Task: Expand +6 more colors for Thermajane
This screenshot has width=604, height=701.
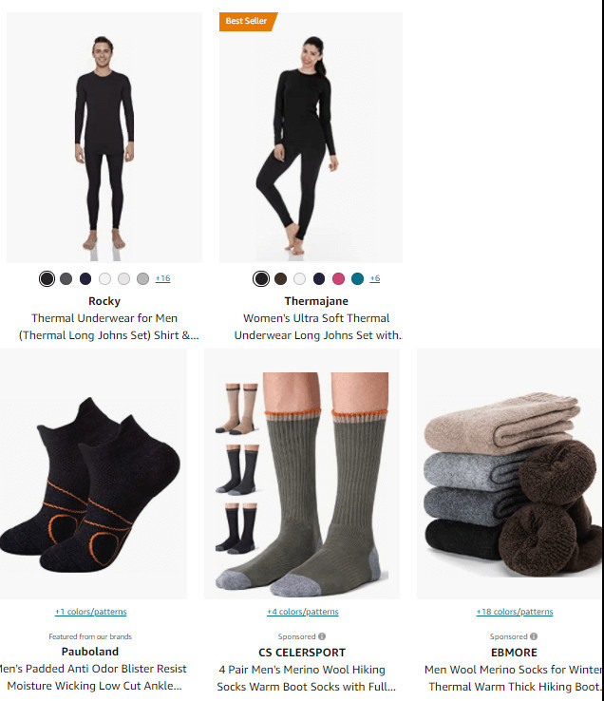Action: 375,278
